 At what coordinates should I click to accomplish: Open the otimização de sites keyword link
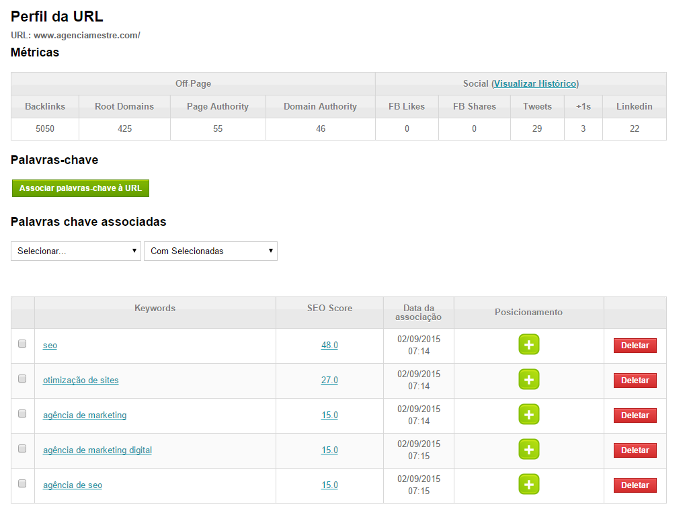pyautogui.click(x=81, y=381)
